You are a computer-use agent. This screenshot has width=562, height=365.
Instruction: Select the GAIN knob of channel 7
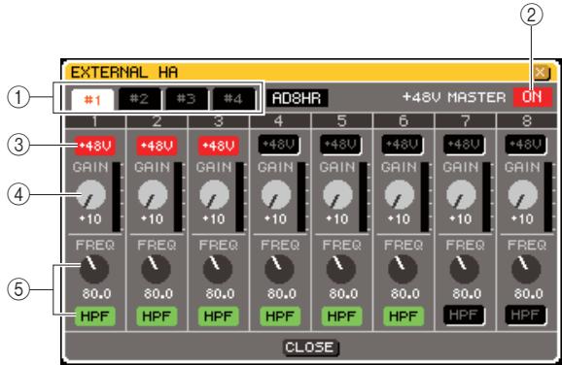pyautogui.click(x=461, y=195)
